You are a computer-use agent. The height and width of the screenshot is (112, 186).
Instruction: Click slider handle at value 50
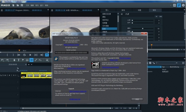(x=143, y=29)
